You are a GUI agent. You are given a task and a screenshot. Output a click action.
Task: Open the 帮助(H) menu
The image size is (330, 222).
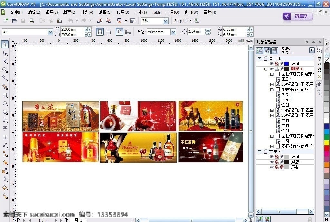(x=209, y=12)
